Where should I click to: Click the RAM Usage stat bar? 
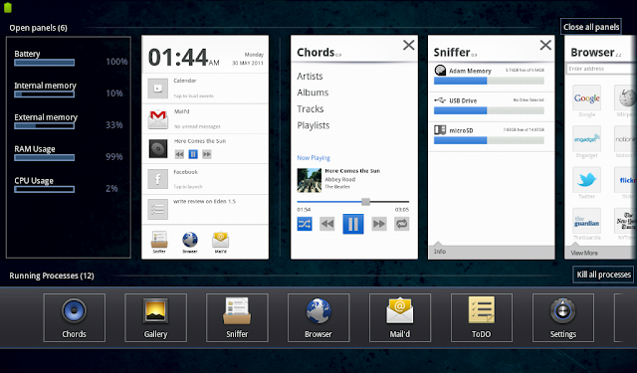[x=44, y=157]
